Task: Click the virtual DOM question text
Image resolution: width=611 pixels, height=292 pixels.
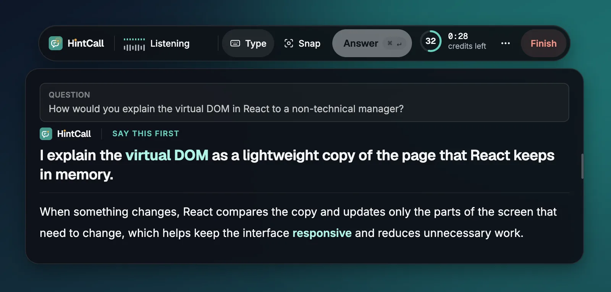Action: tap(226, 109)
